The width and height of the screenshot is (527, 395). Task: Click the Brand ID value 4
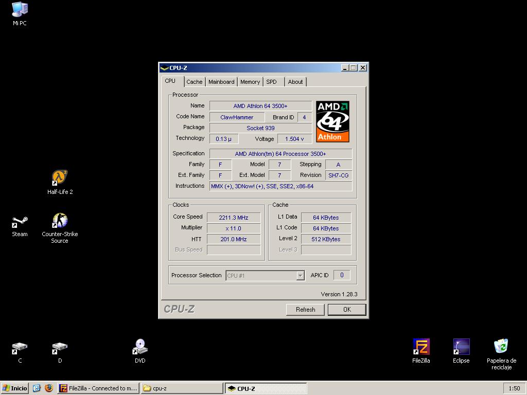[x=304, y=117]
